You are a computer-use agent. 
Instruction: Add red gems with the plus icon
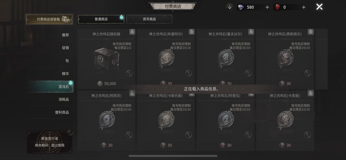click(304, 7)
